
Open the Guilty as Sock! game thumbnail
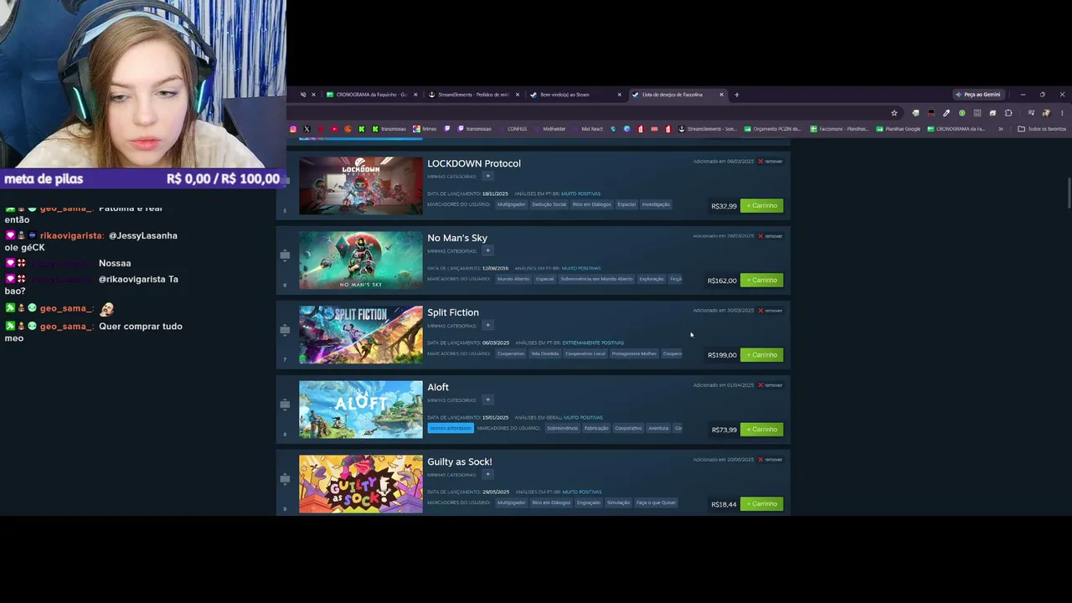pyautogui.click(x=361, y=484)
